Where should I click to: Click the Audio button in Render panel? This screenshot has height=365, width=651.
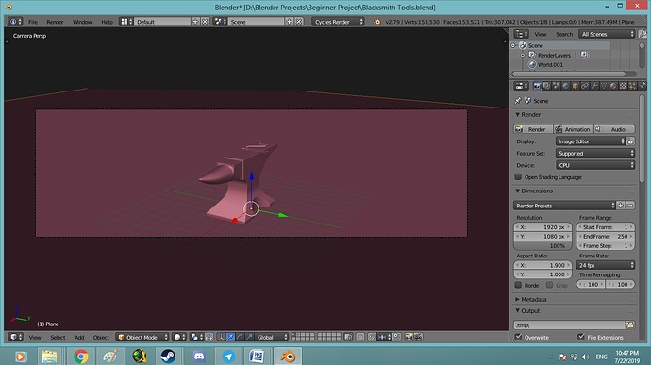coord(614,129)
